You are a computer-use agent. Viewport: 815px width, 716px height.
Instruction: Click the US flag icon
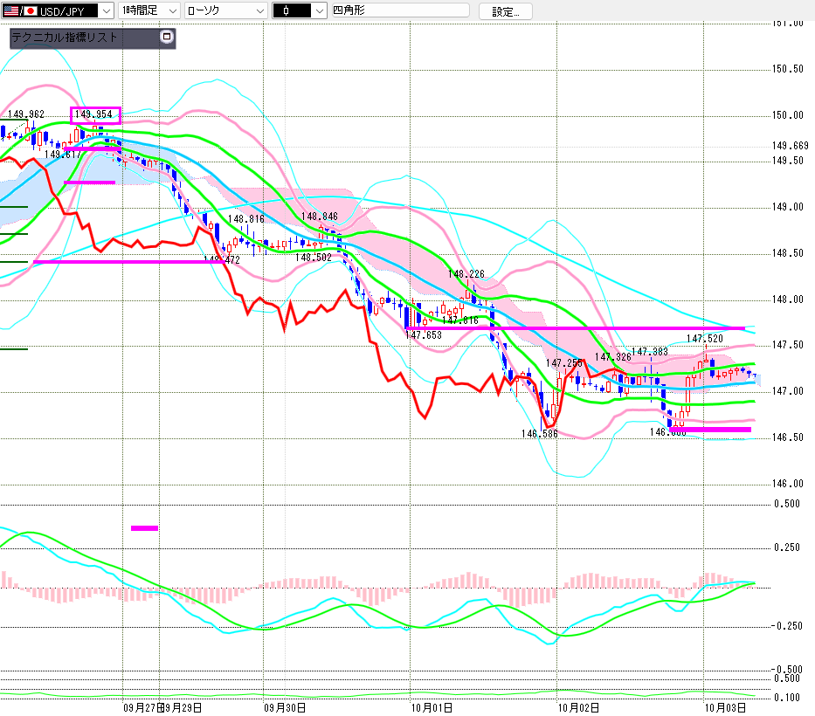(x=8, y=11)
